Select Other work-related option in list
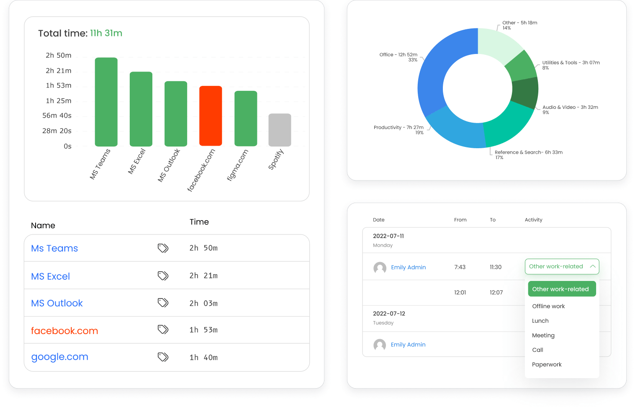 [562, 289]
